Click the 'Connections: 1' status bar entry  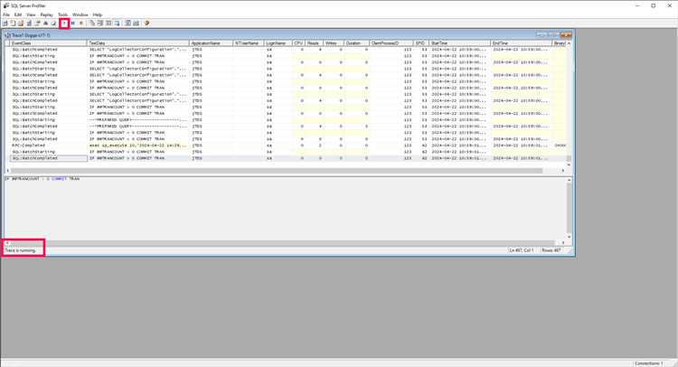click(648, 363)
